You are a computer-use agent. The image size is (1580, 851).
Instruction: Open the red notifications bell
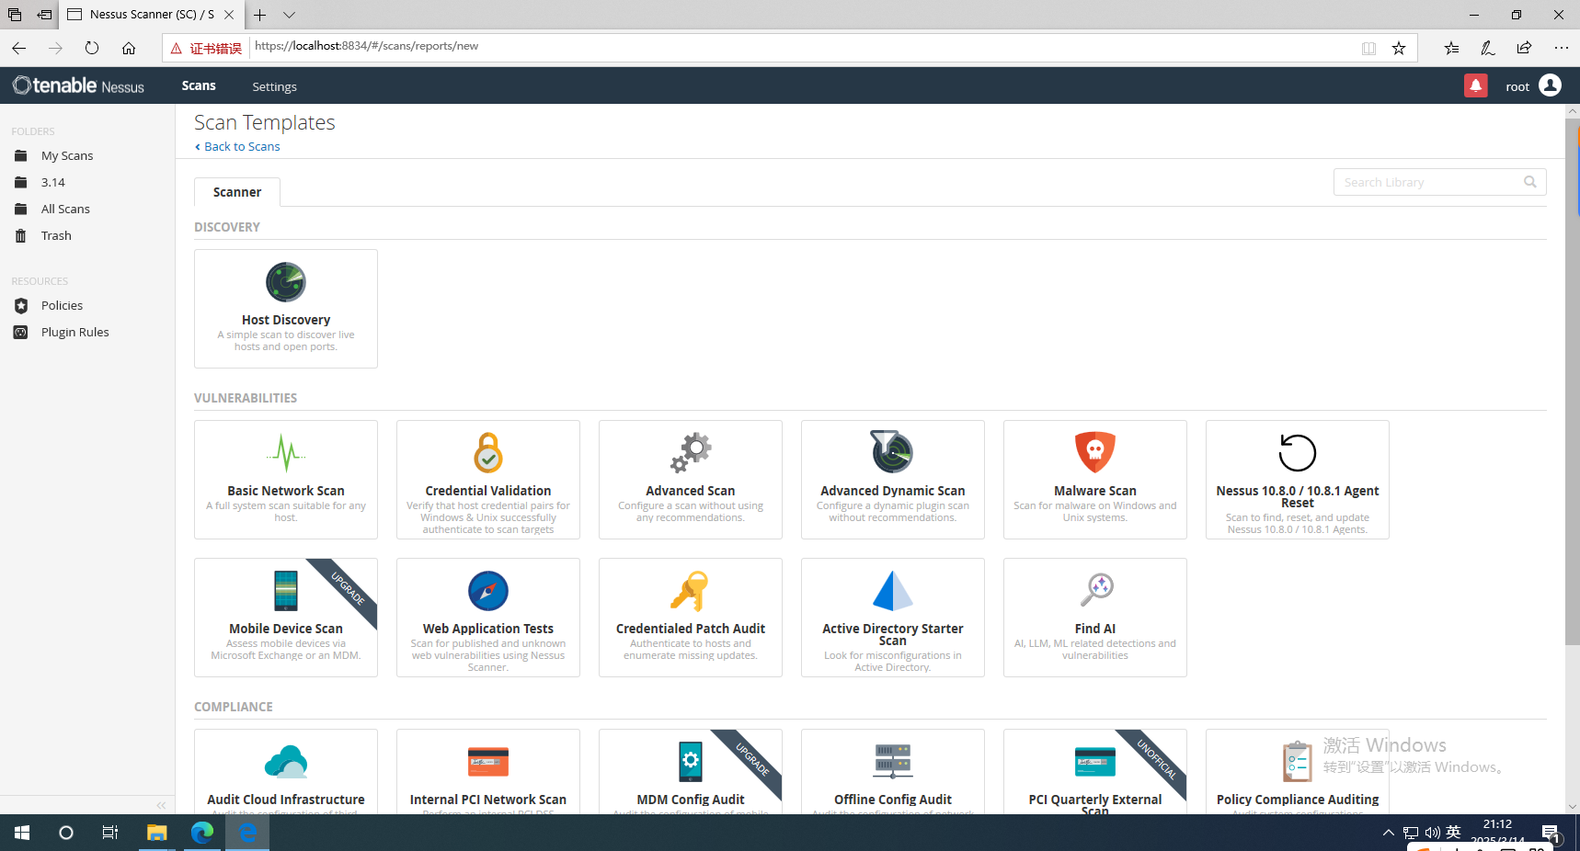point(1476,85)
